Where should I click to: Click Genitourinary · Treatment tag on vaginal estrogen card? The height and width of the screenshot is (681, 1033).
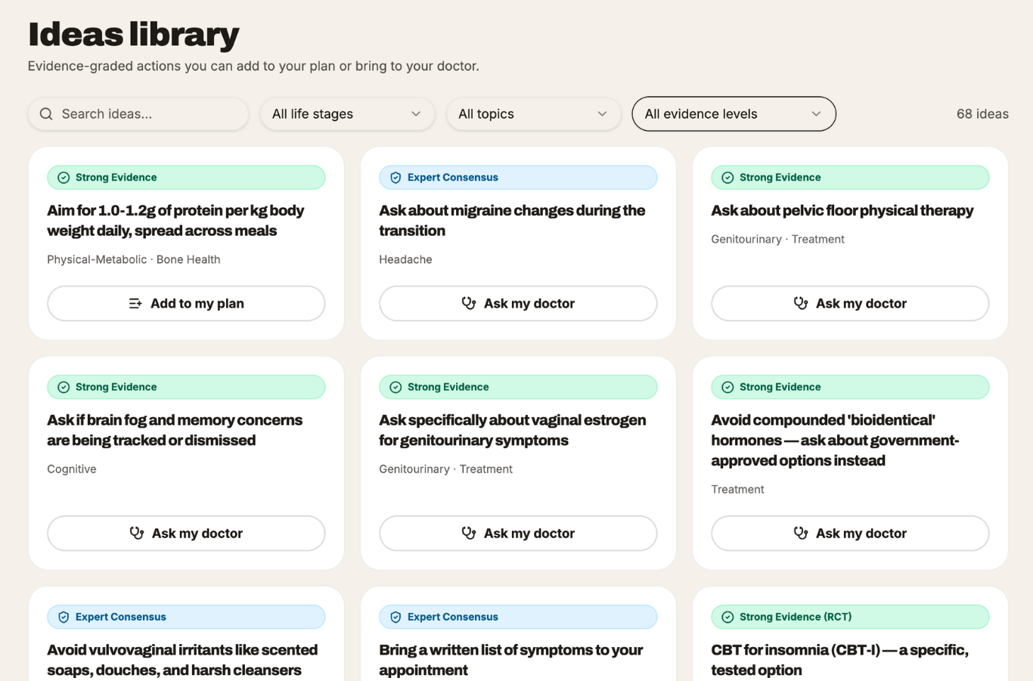click(445, 469)
